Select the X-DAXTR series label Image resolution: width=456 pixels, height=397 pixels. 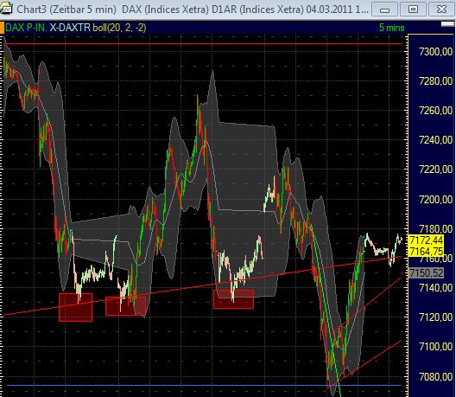pos(70,28)
